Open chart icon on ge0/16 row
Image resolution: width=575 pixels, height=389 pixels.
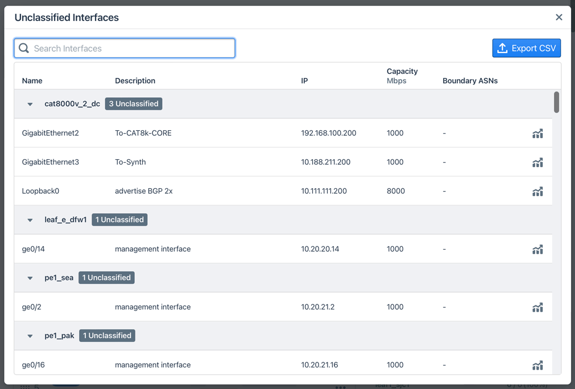[x=537, y=365]
